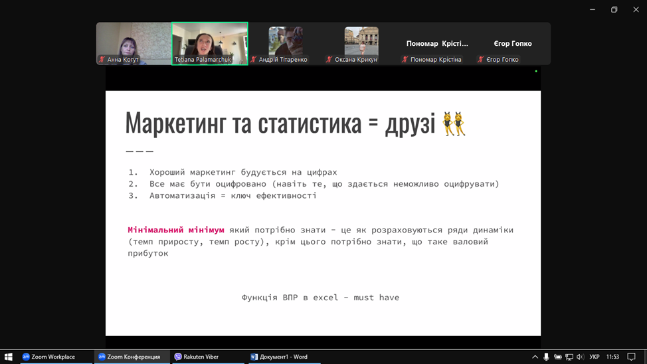Click muted mic icon beside Андрій Тітаренко
Screen dimensions: 647x364
(x=253, y=60)
